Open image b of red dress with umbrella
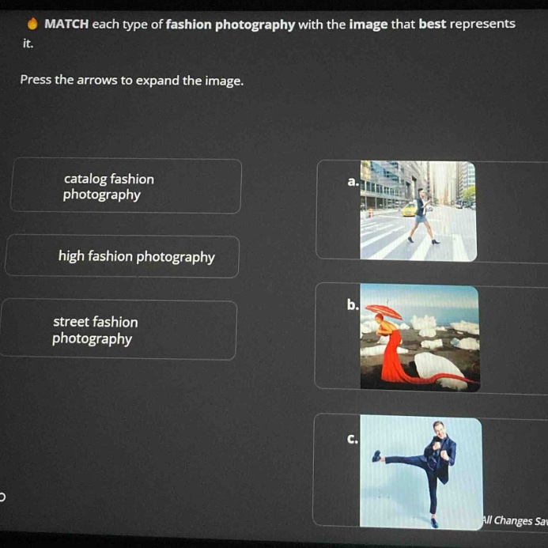The width and height of the screenshot is (548, 548). [x=420, y=337]
